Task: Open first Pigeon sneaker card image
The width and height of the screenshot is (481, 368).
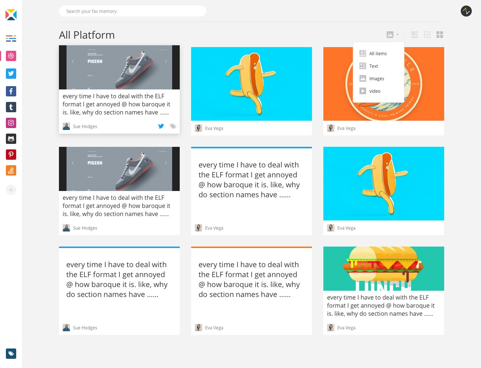Action: 119,67
